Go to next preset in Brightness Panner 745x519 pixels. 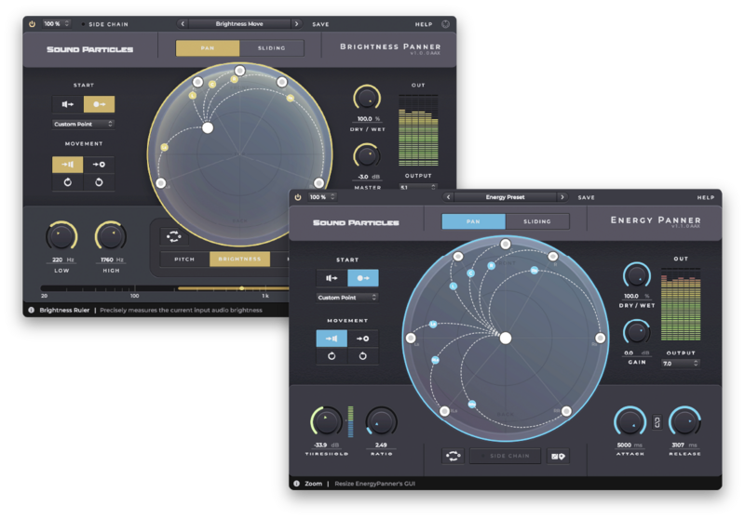pos(296,24)
